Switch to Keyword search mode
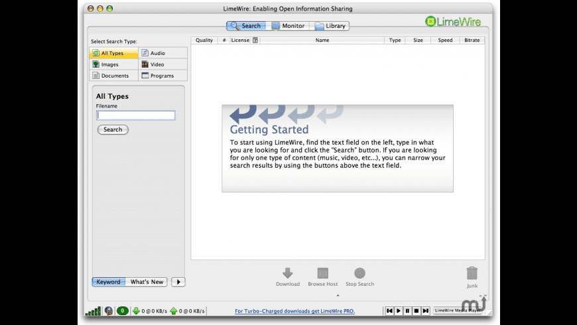Image resolution: width=577 pixels, height=325 pixels. click(x=109, y=282)
